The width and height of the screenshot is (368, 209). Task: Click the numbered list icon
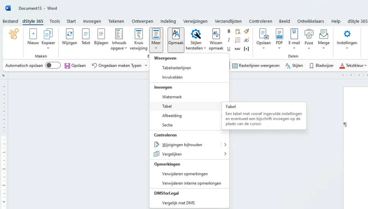(238, 40)
